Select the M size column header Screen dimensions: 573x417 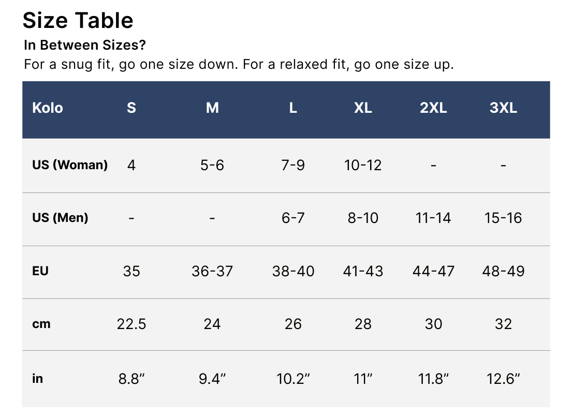tap(212, 108)
